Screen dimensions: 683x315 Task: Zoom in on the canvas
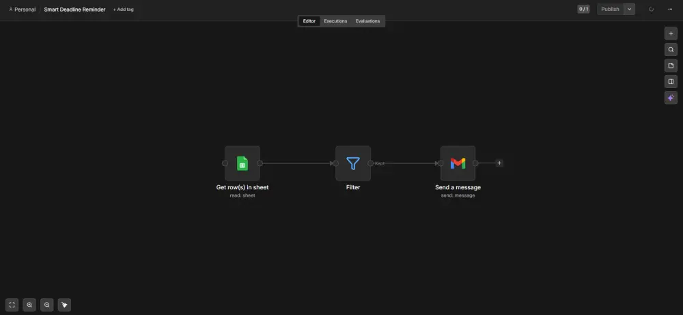[x=29, y=305]
